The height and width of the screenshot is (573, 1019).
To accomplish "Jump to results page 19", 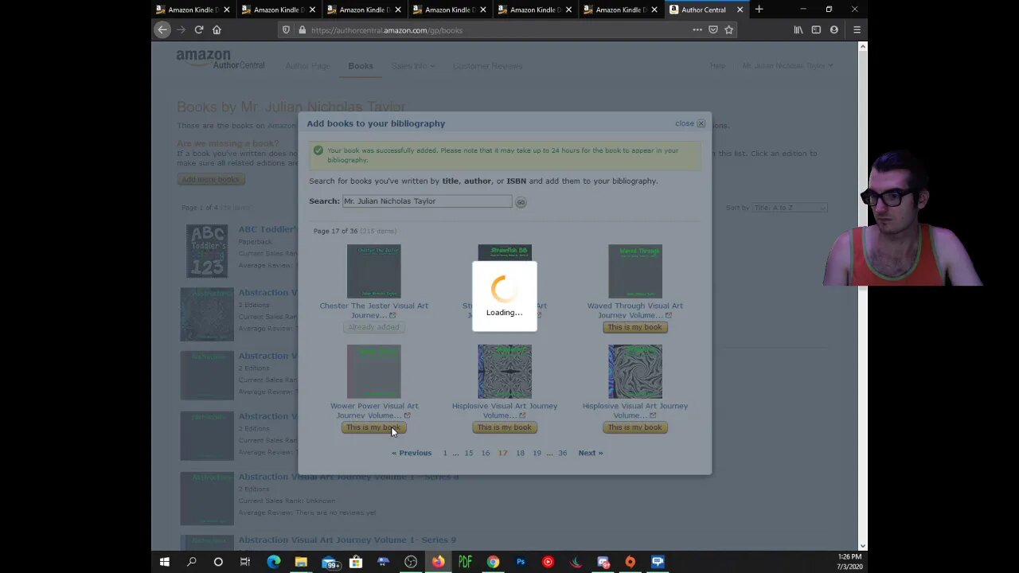I will tap(537, 453).
